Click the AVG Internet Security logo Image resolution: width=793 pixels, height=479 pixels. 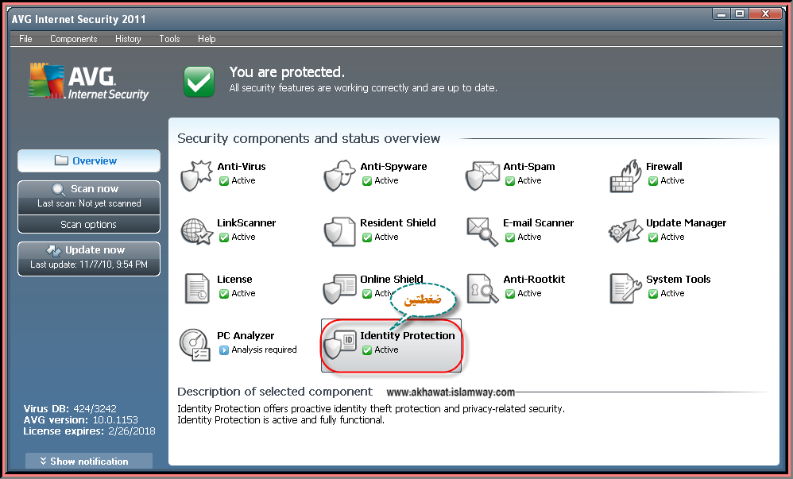point(88,81)
